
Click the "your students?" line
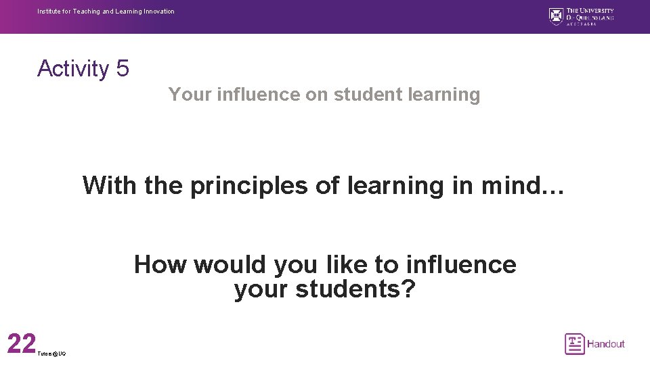coord(324,289)
